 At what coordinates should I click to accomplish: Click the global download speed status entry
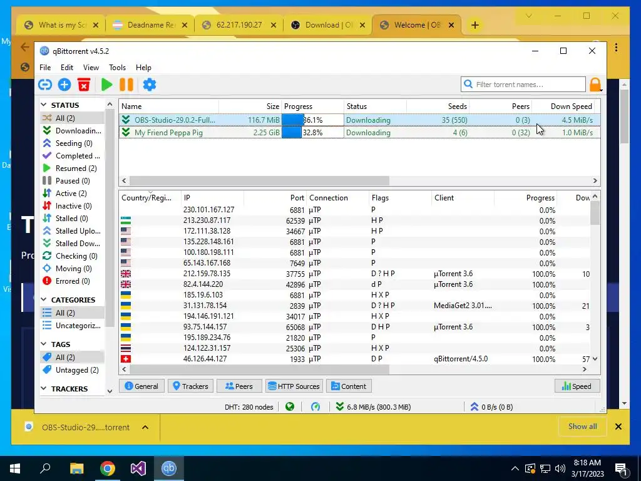[373, 407]
